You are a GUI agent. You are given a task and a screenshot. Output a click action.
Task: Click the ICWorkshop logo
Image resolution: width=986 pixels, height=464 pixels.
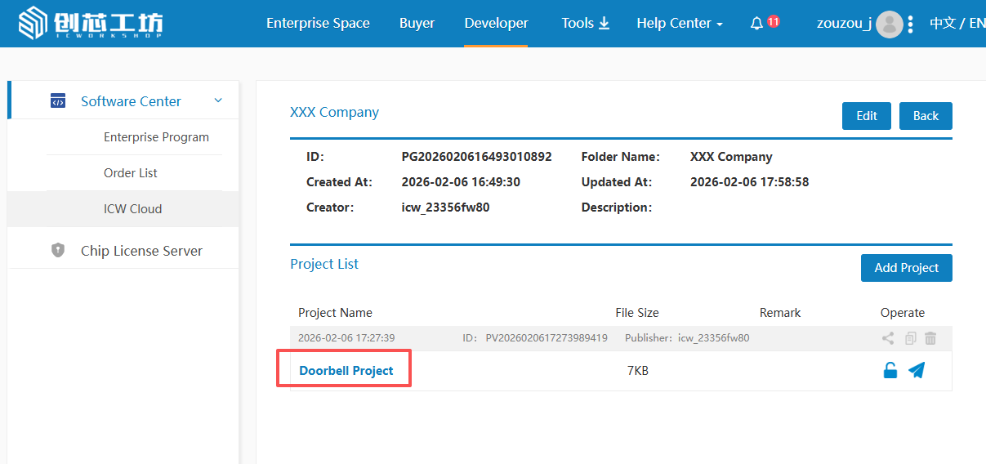[x=90, y=24]
